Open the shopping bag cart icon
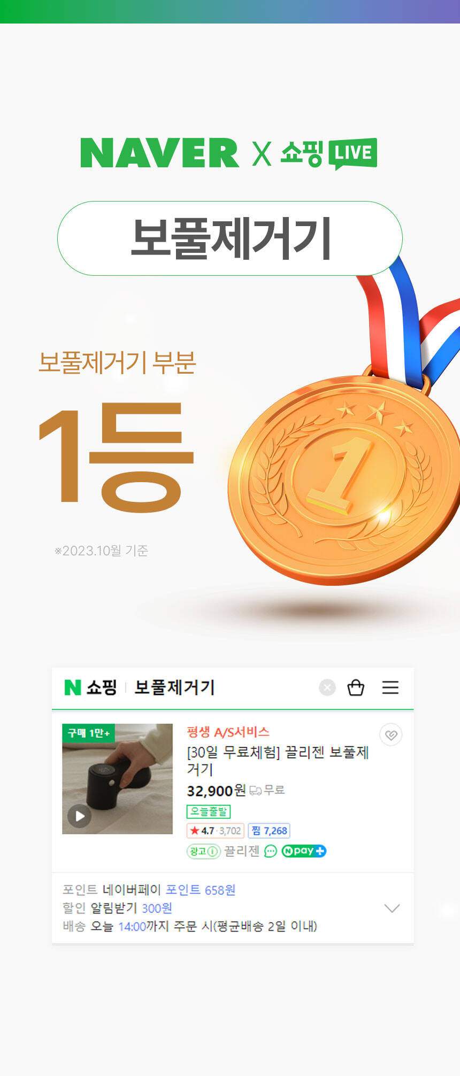460x1076 pixels. (x=356, y=687)
